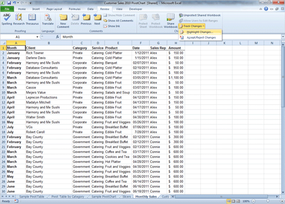Open Share Workbook dialog
The width and height of the screenshot is (285, 204).
click(x=170, y=21)
